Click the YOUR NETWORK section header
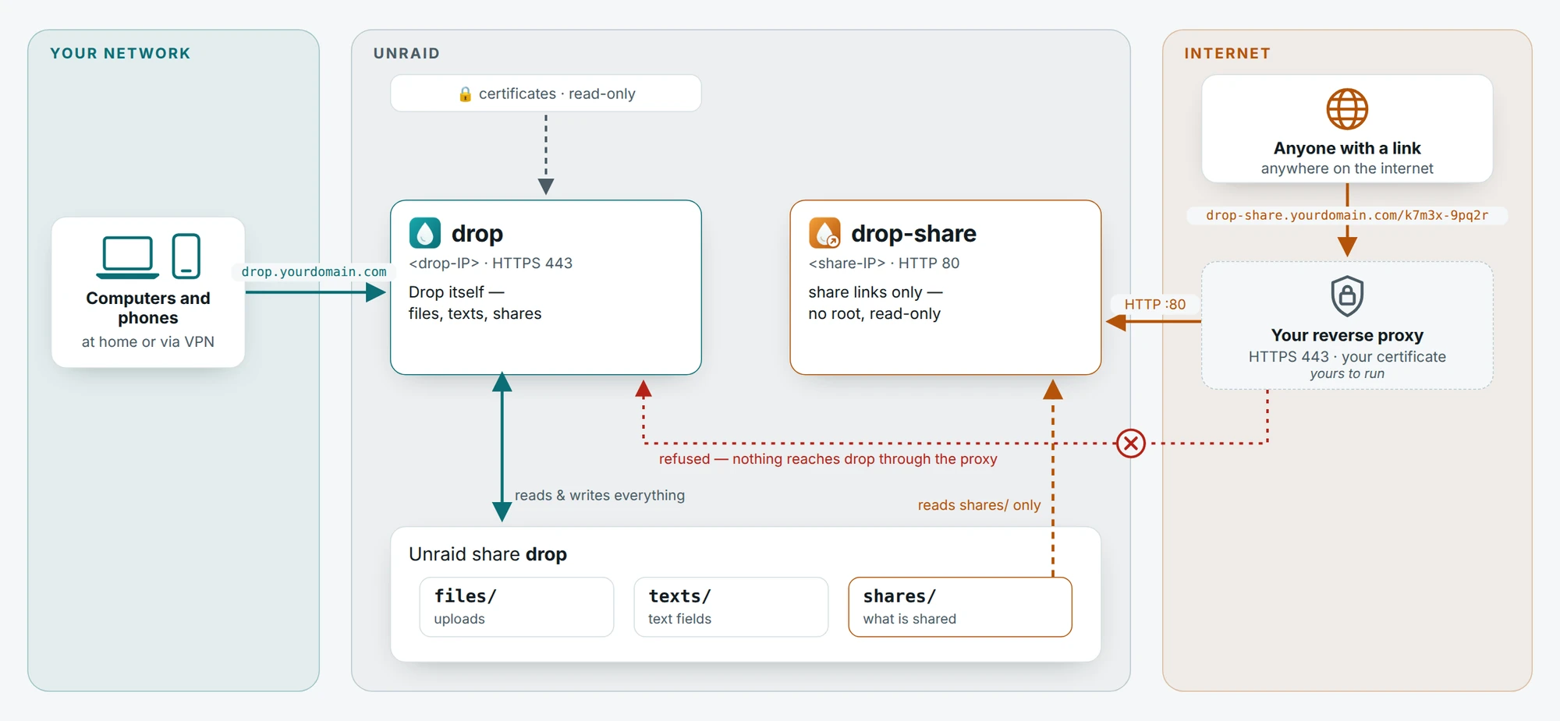 tap(120, 54)
